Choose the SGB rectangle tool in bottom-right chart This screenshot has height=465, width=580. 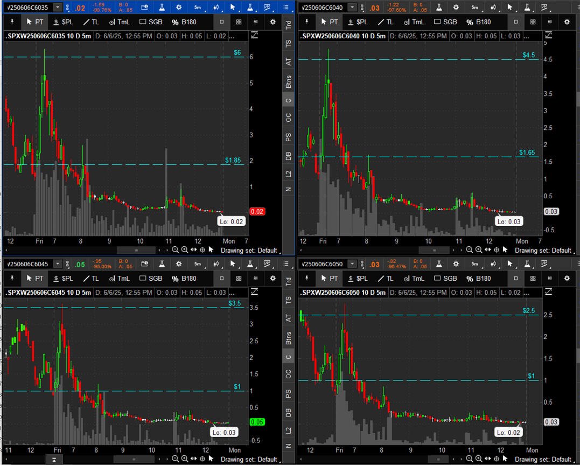click(445, 279)
